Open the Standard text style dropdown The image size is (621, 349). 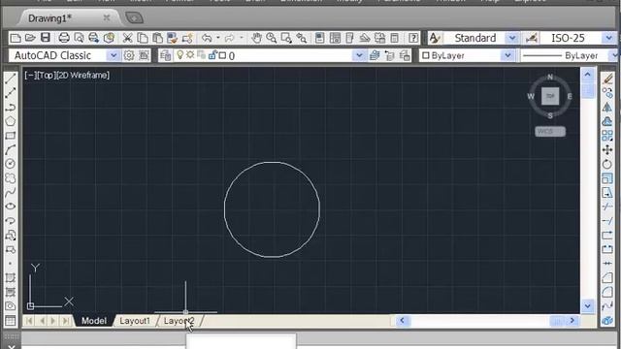coord(512,38)
